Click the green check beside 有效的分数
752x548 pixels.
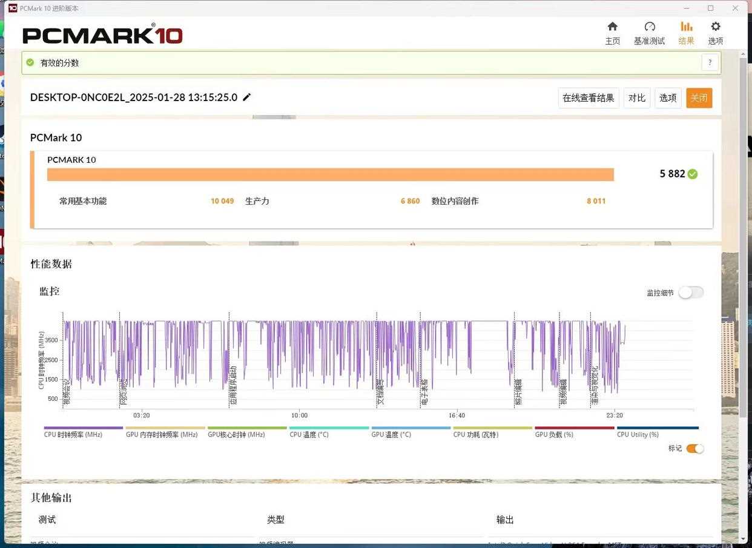click(x=30, y=62)
